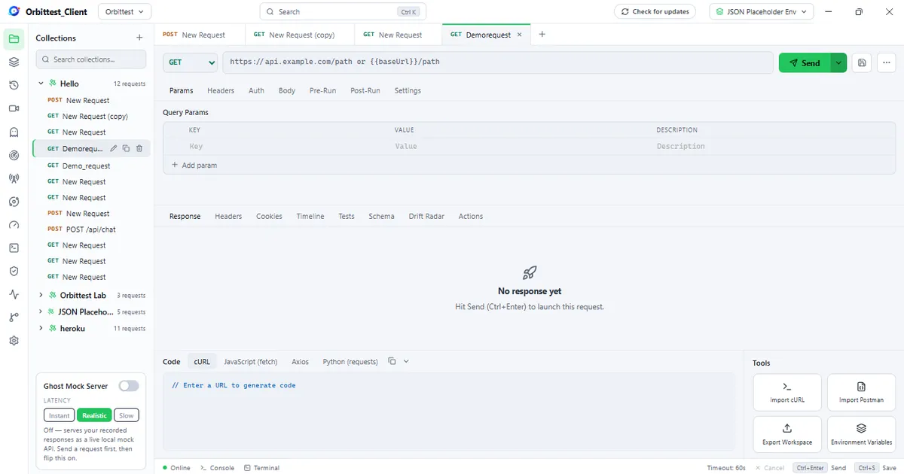Open the Send button dropdown arrow

pyautogui.click(x=838, y=62)
